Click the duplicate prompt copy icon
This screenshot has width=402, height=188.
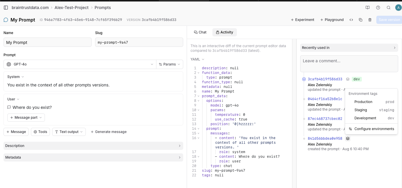(x=361, y=20)
